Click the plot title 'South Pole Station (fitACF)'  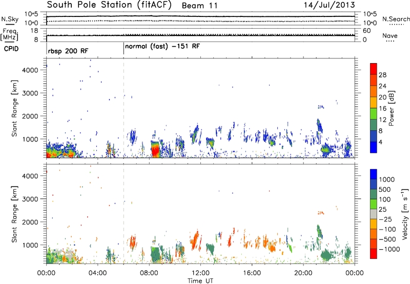click(x=109, y=5)
